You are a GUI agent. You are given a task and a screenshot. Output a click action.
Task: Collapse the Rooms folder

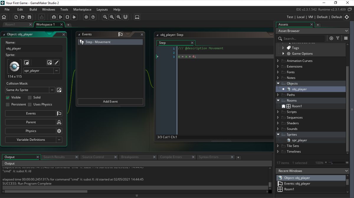click(x=278, y=100)
